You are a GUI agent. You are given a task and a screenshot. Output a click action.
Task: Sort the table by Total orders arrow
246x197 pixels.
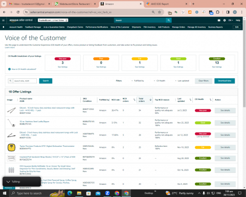(151, 100)
